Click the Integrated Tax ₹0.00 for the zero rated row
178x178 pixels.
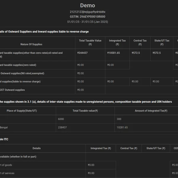pyautogui.click(x=111, y=65)
